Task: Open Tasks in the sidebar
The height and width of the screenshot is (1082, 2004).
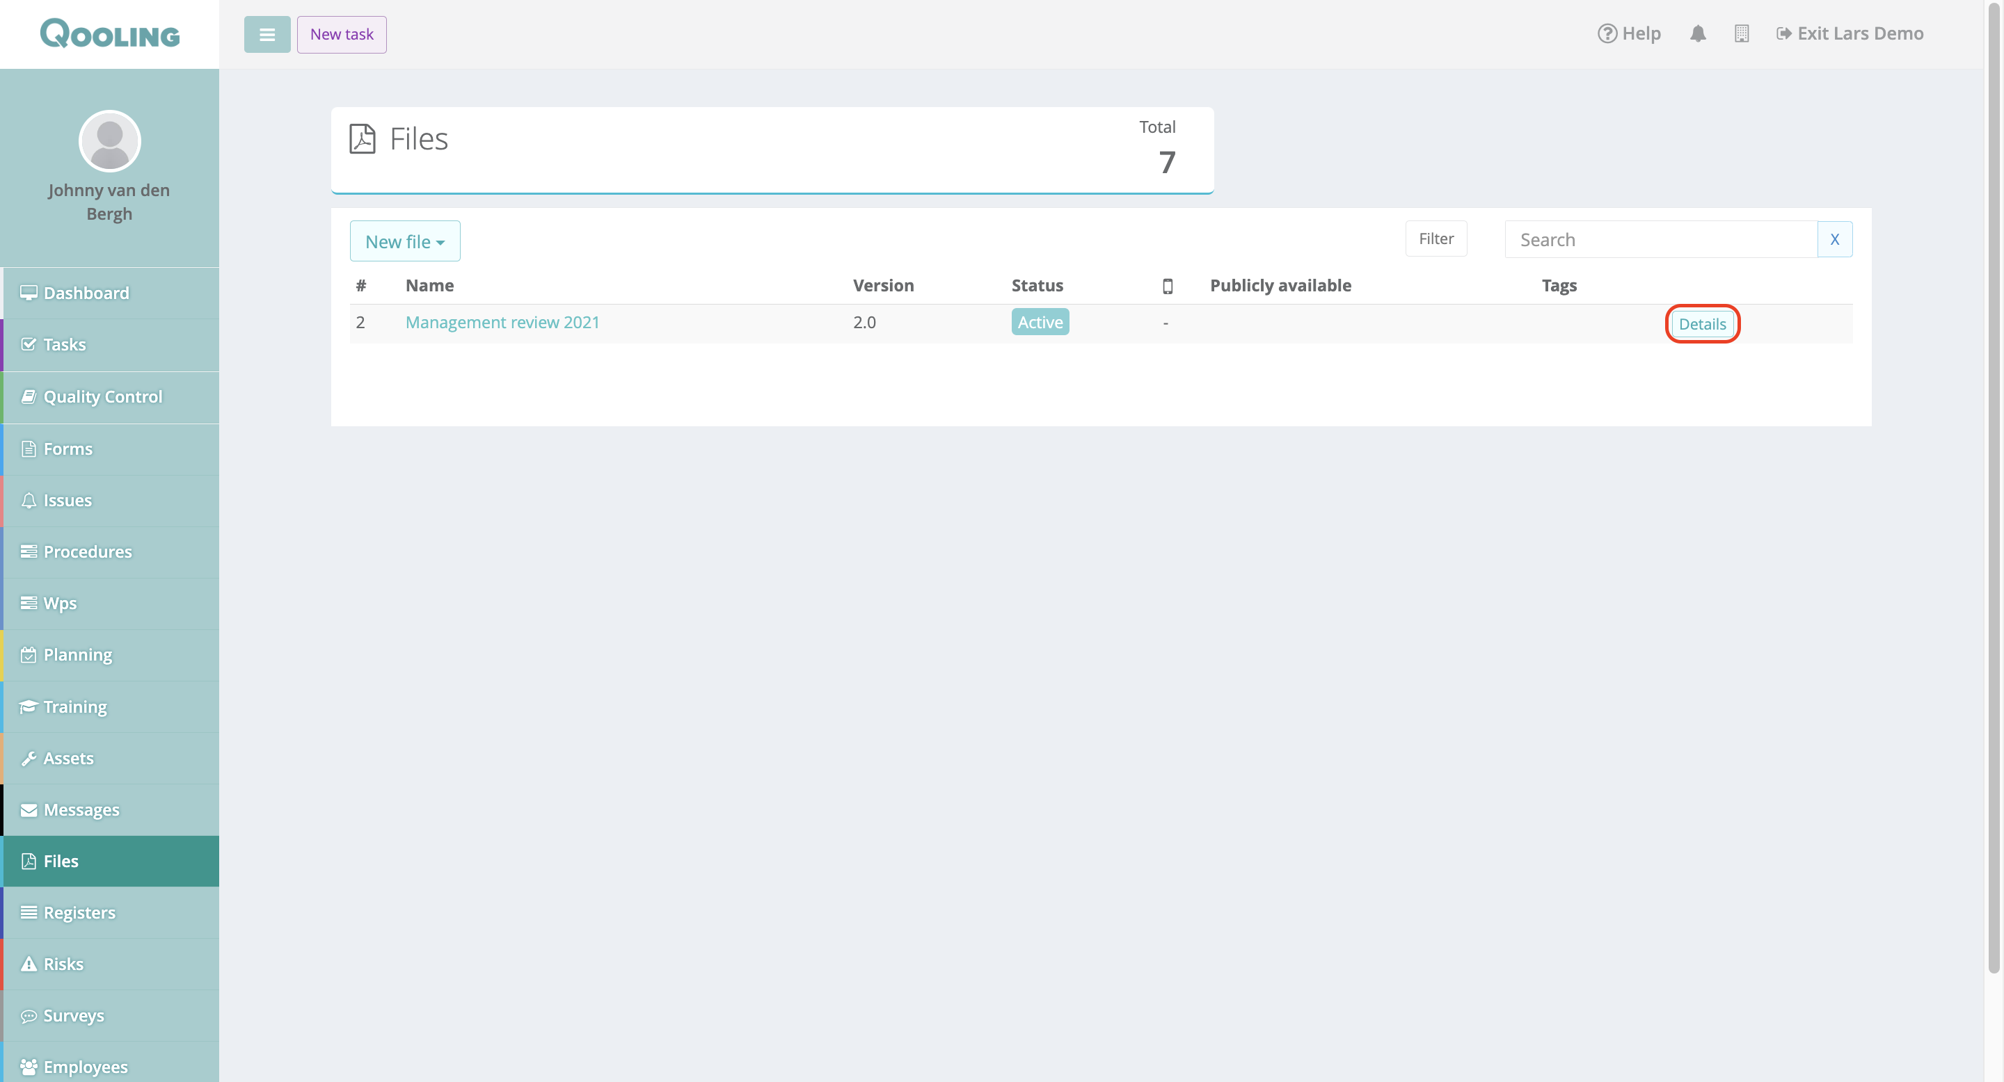Action: click(x=65, y=344)
